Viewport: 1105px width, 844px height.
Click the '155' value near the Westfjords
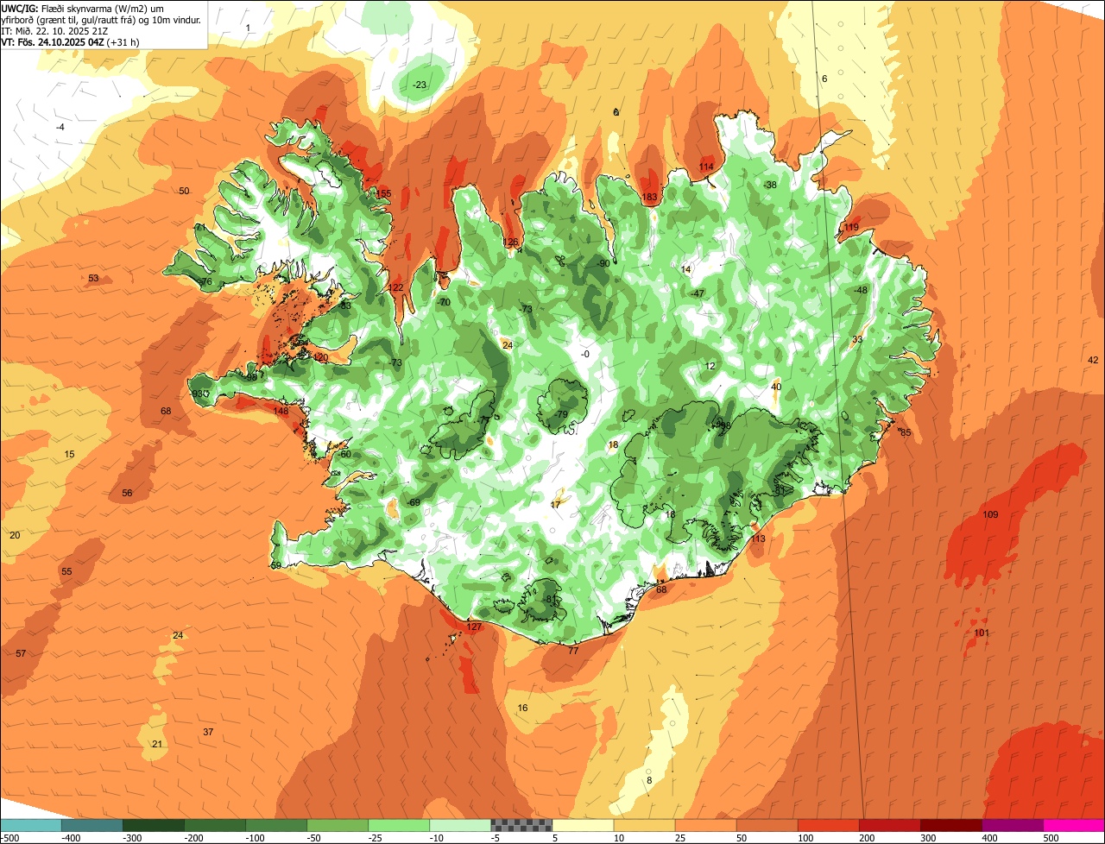tap(383, 192)
